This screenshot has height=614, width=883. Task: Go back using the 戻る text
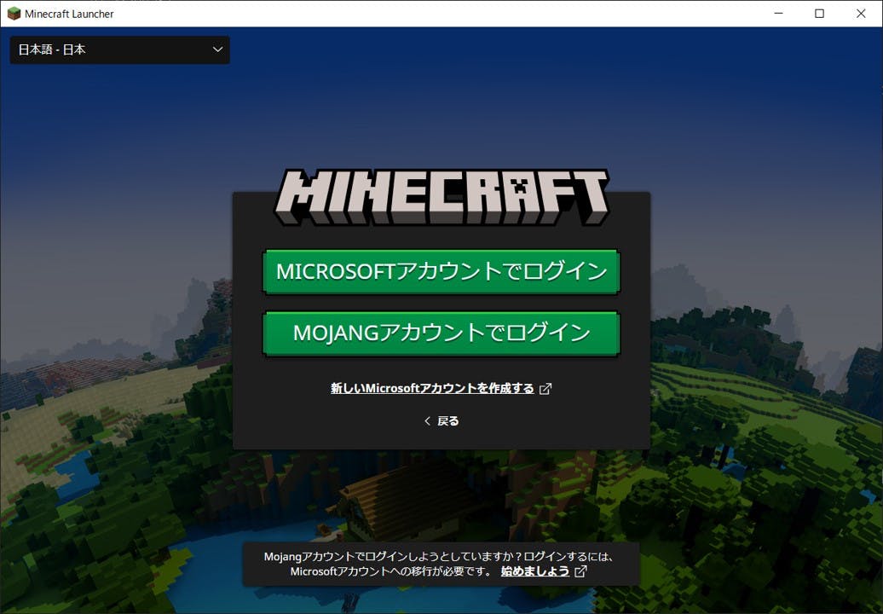448,420
